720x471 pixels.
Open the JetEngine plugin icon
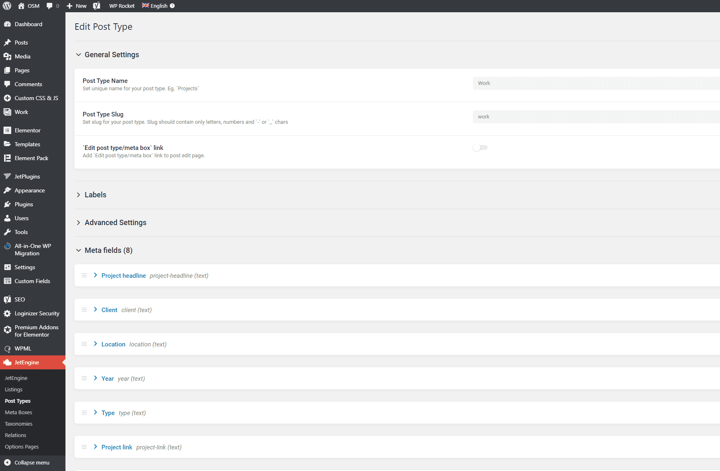(7, 362)
